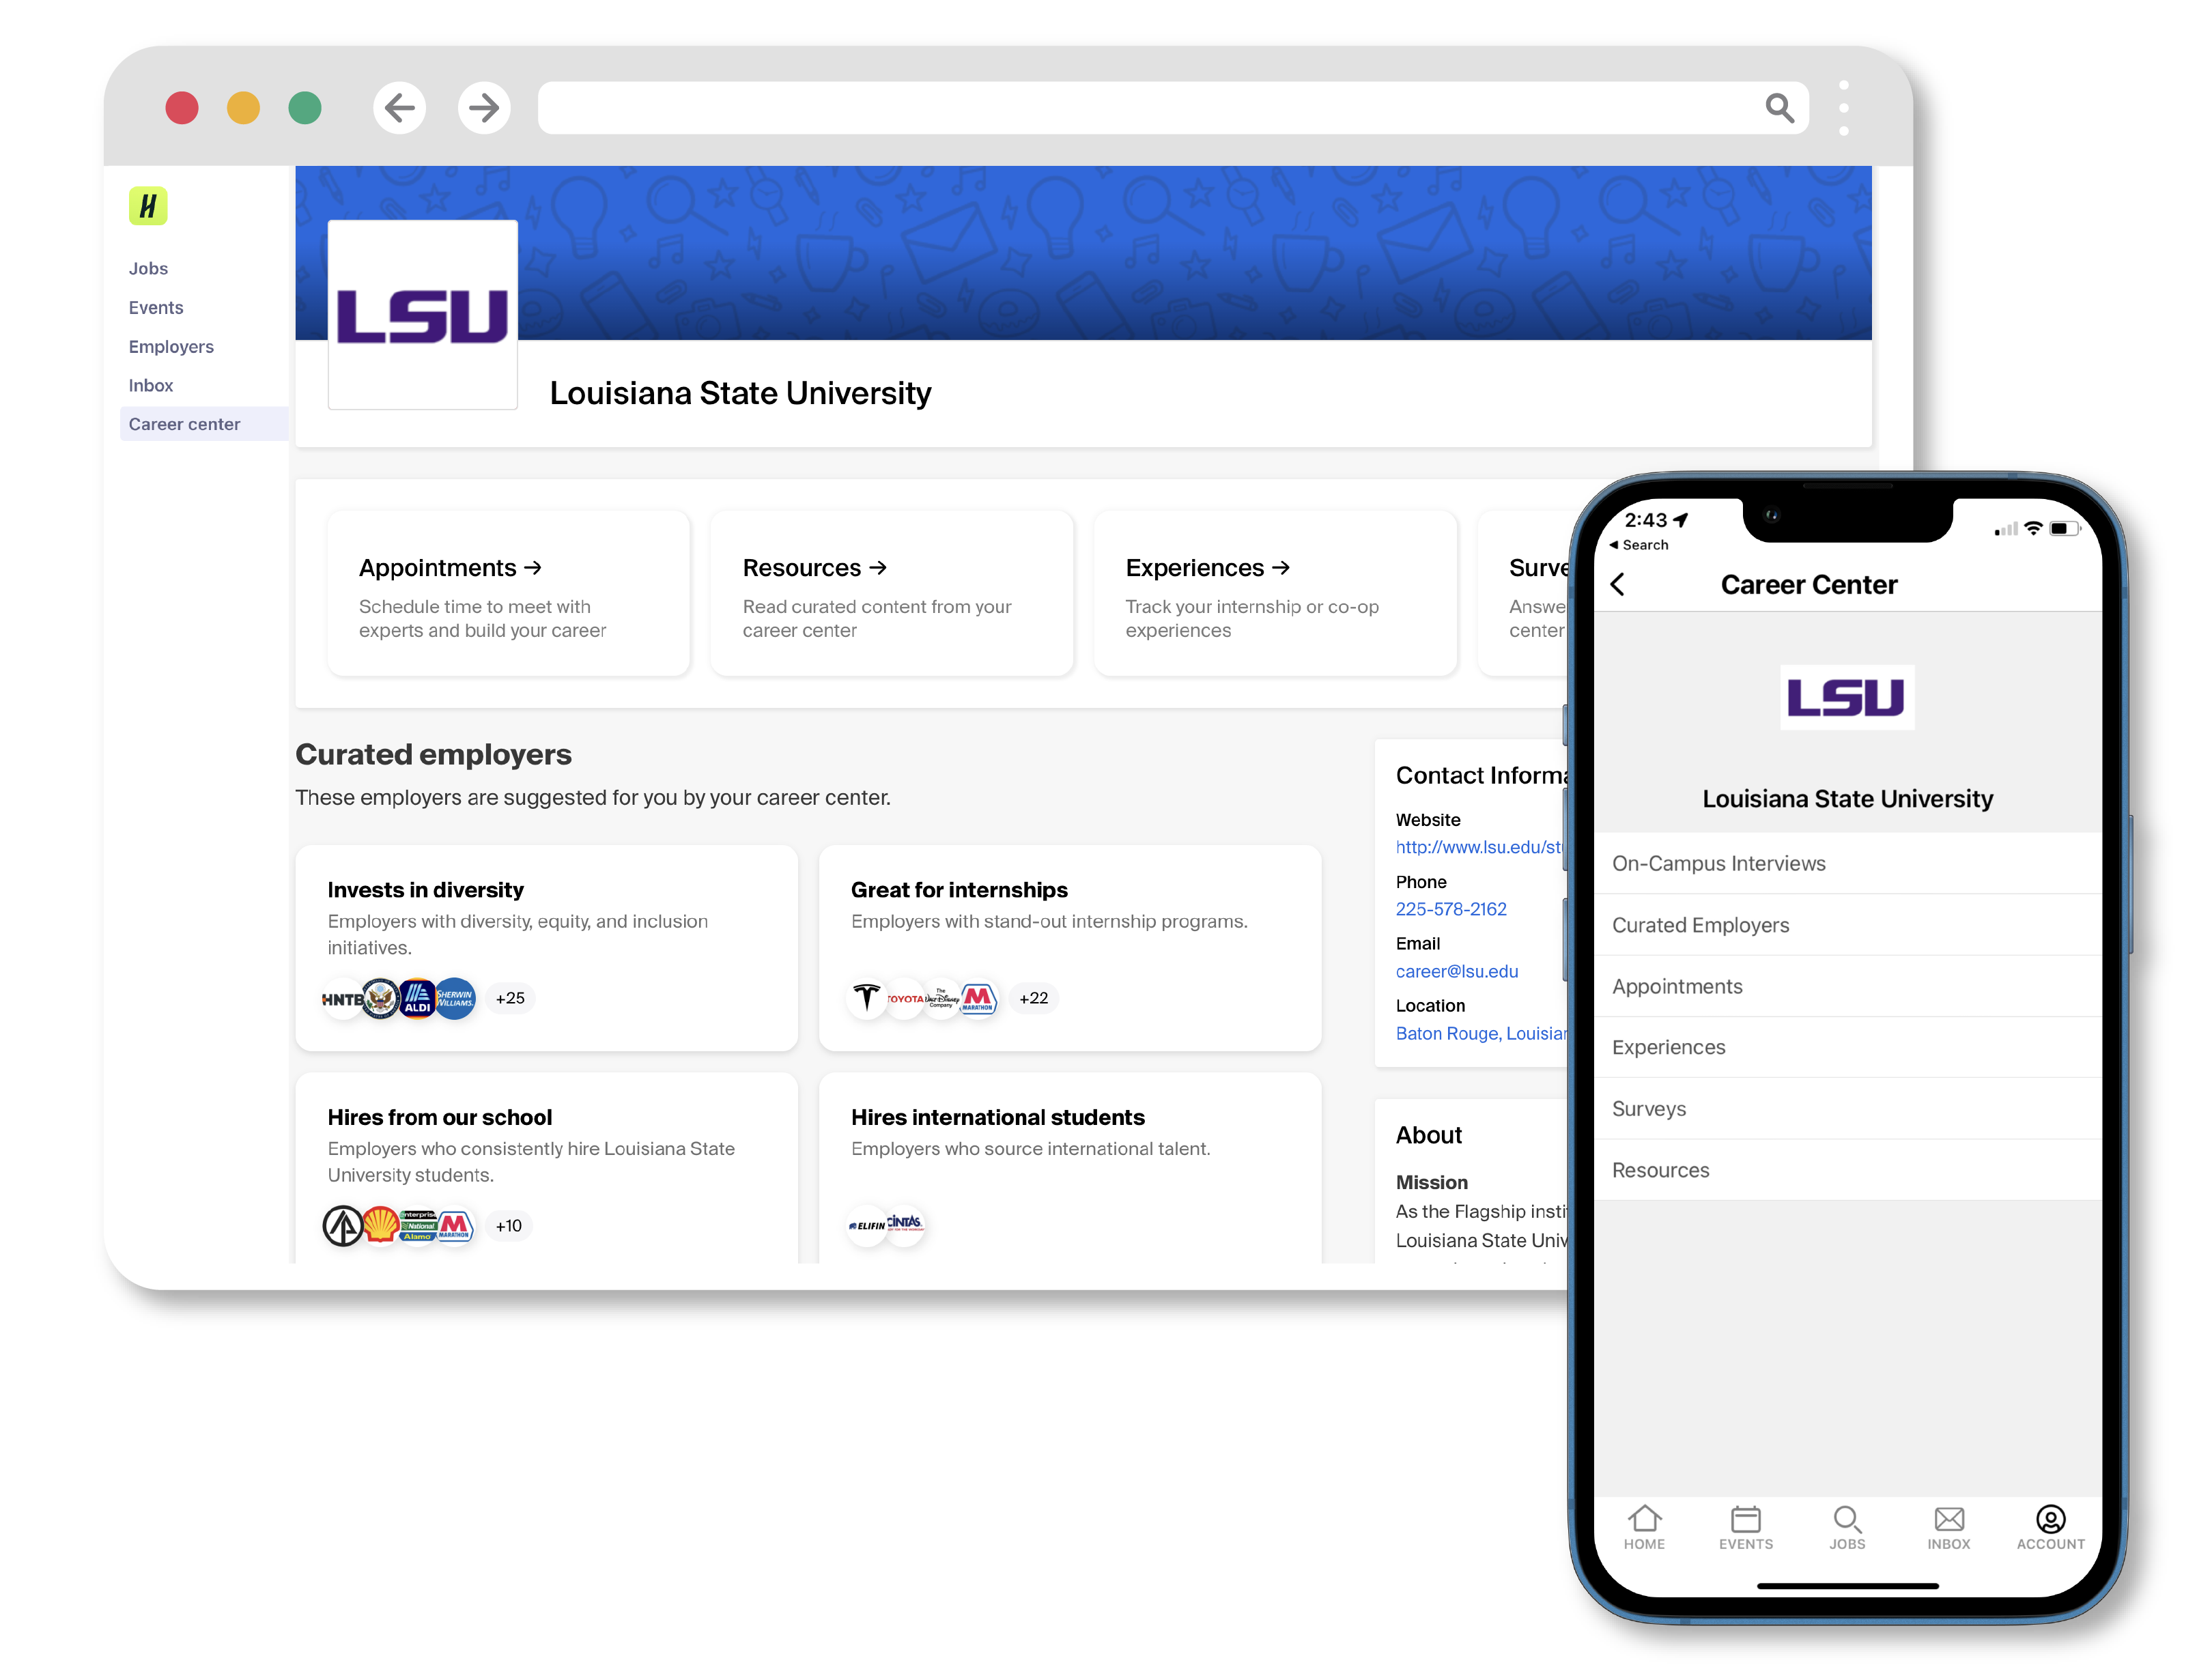Click the Jobs icon in sidebar
The width and height of the screenshot is (2212, 1669).
pos(149,268)
